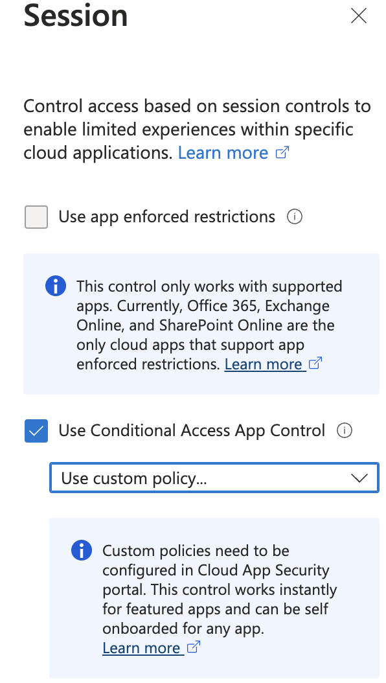The image size is (386, 683).
Task: Click the Session panel heading
Action: coord(76,16)
